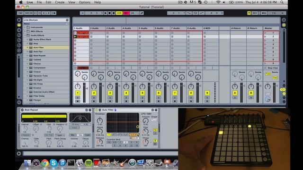Viewport: 303px width, 170px height.
Task: Select the EQ Eight device in browser
Action: 38,80
